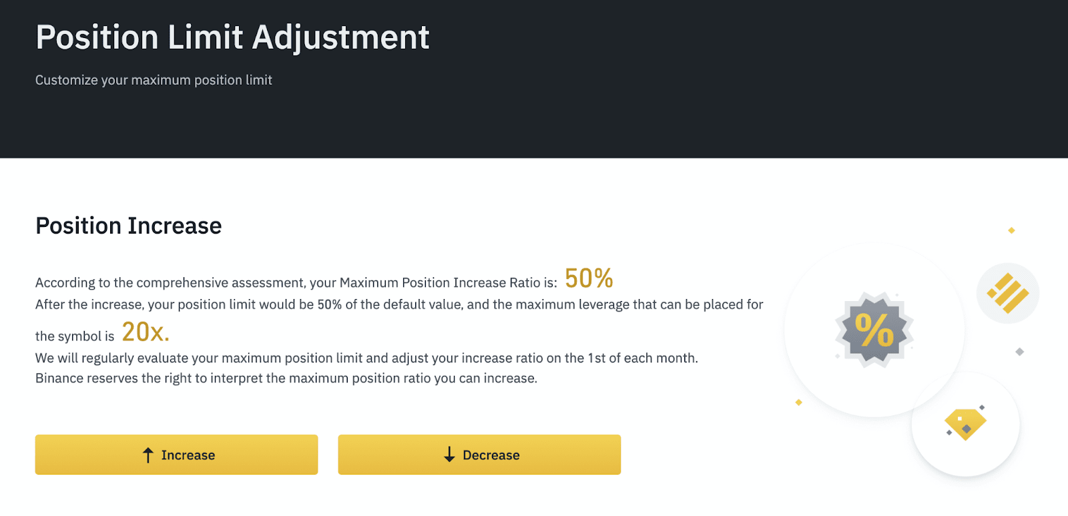Image resolution: width=1068 pixels, height=516 pixels.
Task: Click the yellow gem icon in the circle
Action: 965,424
